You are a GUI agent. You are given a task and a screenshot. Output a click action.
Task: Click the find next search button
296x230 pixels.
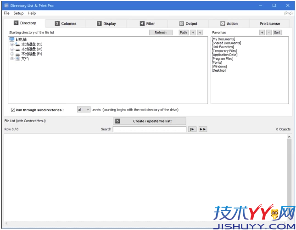click(192, 129)
